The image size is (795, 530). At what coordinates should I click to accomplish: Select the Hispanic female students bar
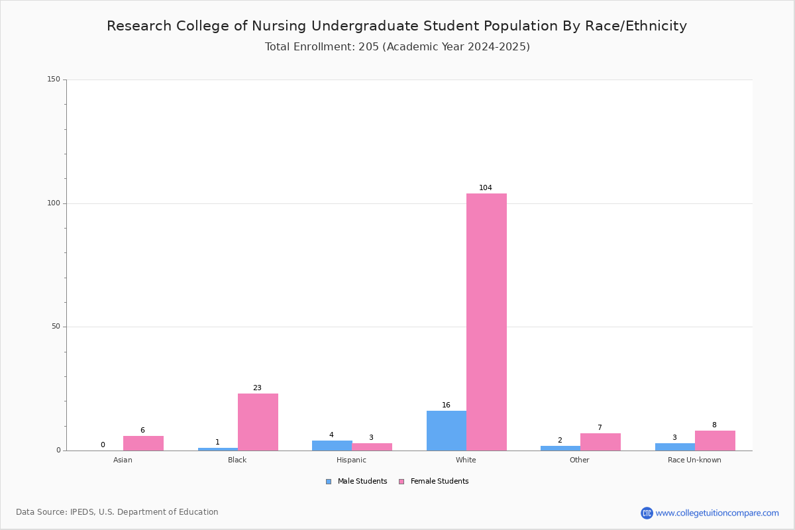[372, 447]
